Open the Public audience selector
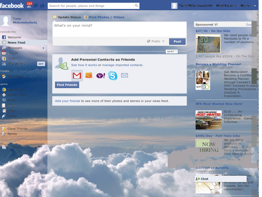This screenshot has width=262, height=197. 156,41
